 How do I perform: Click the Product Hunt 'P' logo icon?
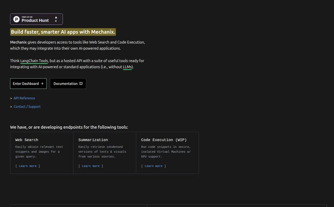16,19
